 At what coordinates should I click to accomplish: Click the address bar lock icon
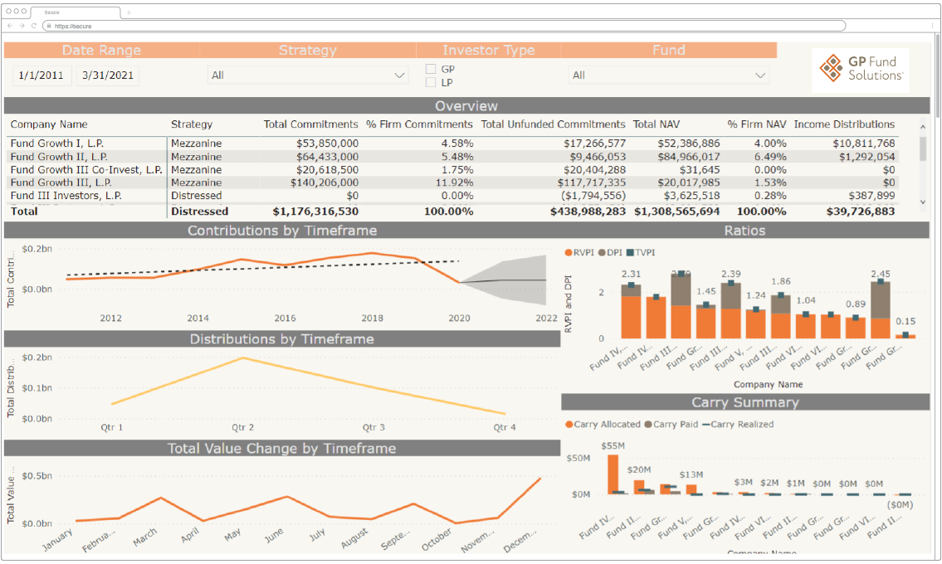[x=49, y=26]
